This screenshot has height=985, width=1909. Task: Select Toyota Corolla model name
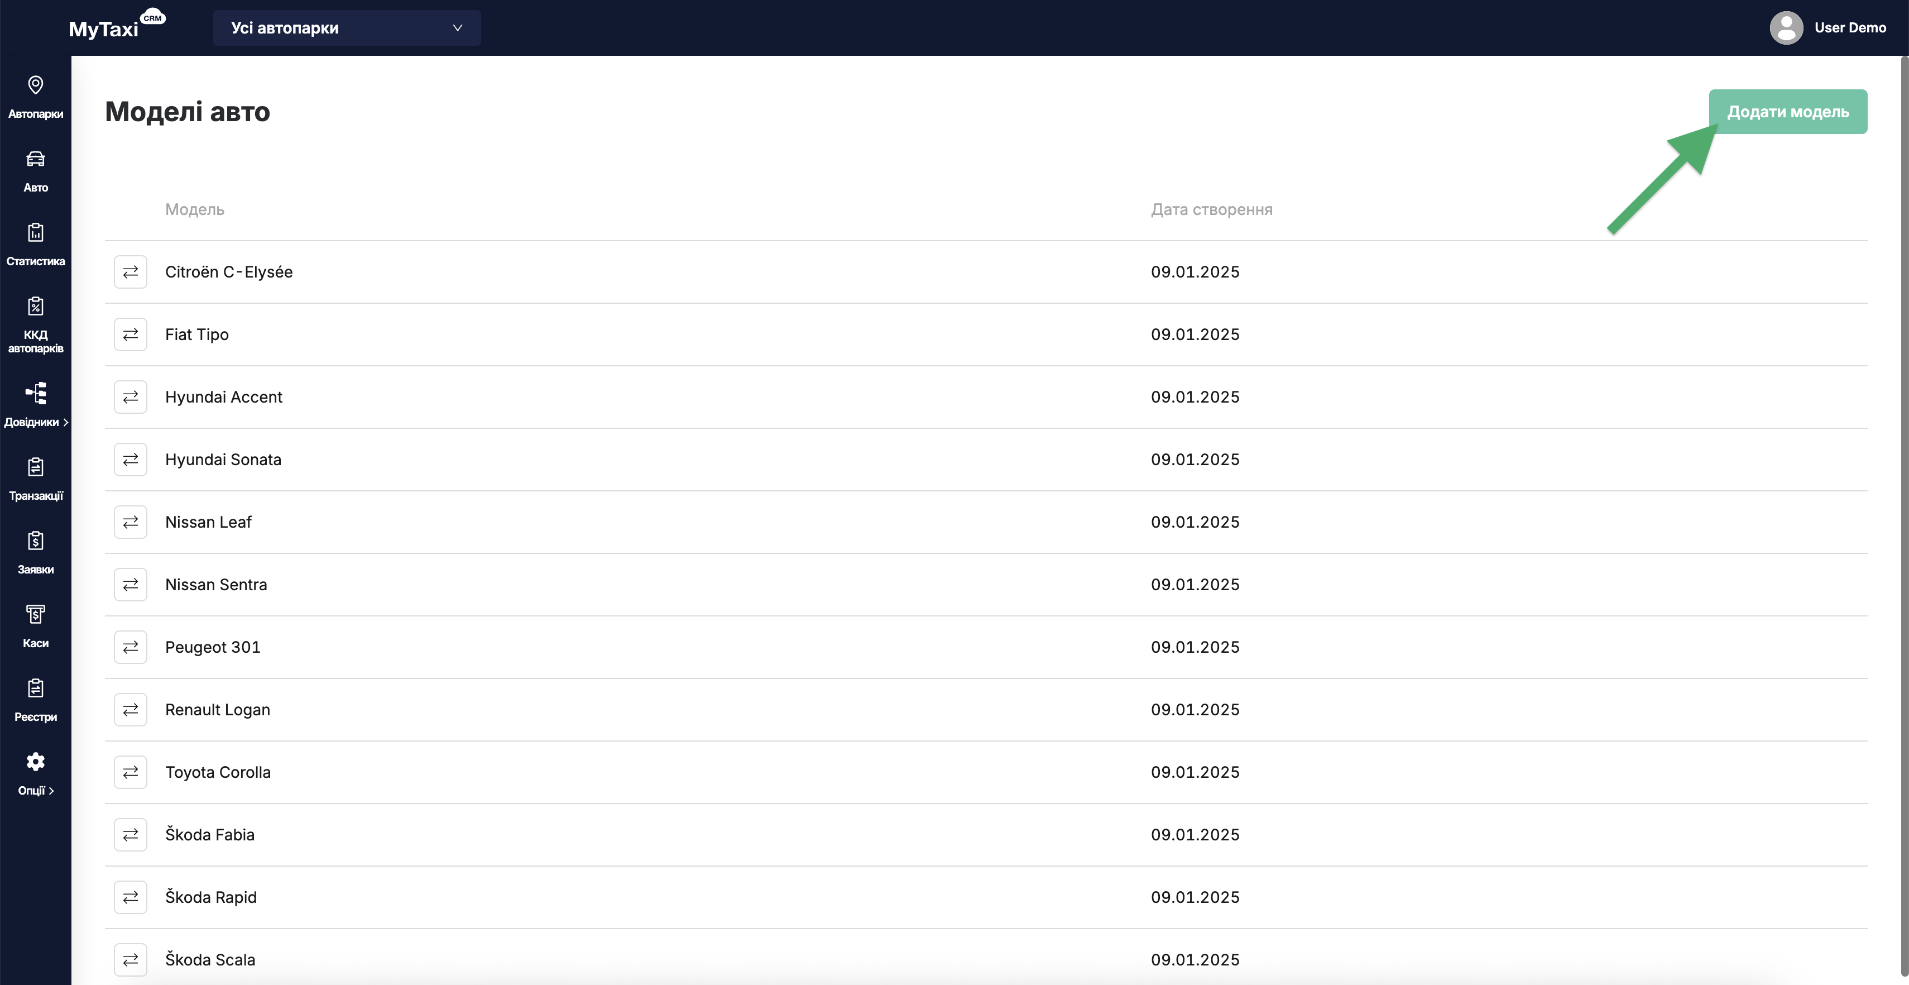coord(218,772)
